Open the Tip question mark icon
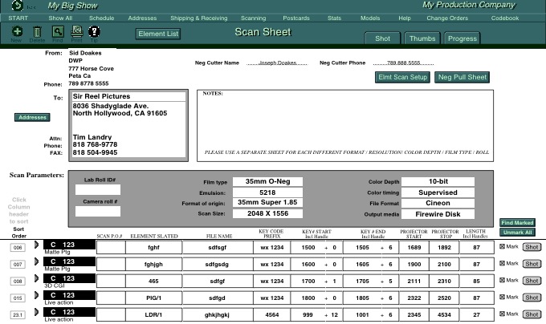This screenshot has width=546, height=324. (x=95, y=31)
